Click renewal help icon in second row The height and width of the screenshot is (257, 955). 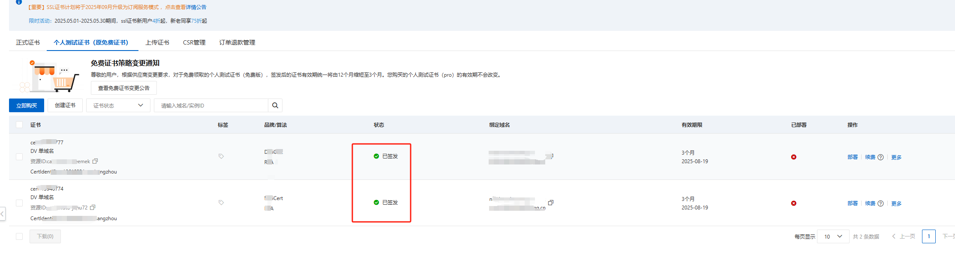(x=880, y=203)
